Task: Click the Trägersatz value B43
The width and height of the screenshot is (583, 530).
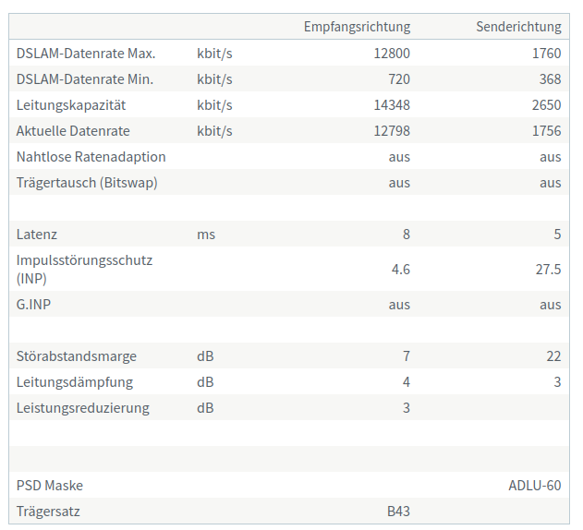Action: pyautogui.click(x=398, y=512)
